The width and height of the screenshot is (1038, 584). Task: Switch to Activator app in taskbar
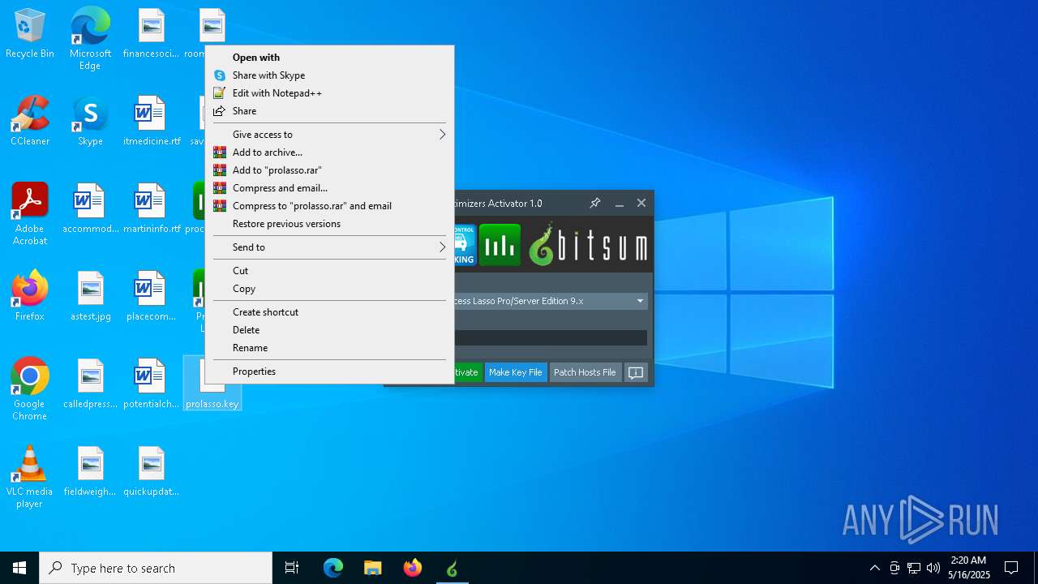(453, 568)
